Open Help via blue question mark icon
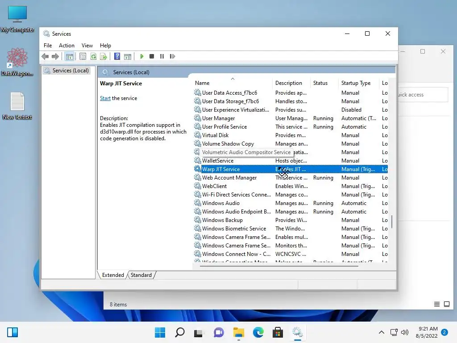 point(117,56)
